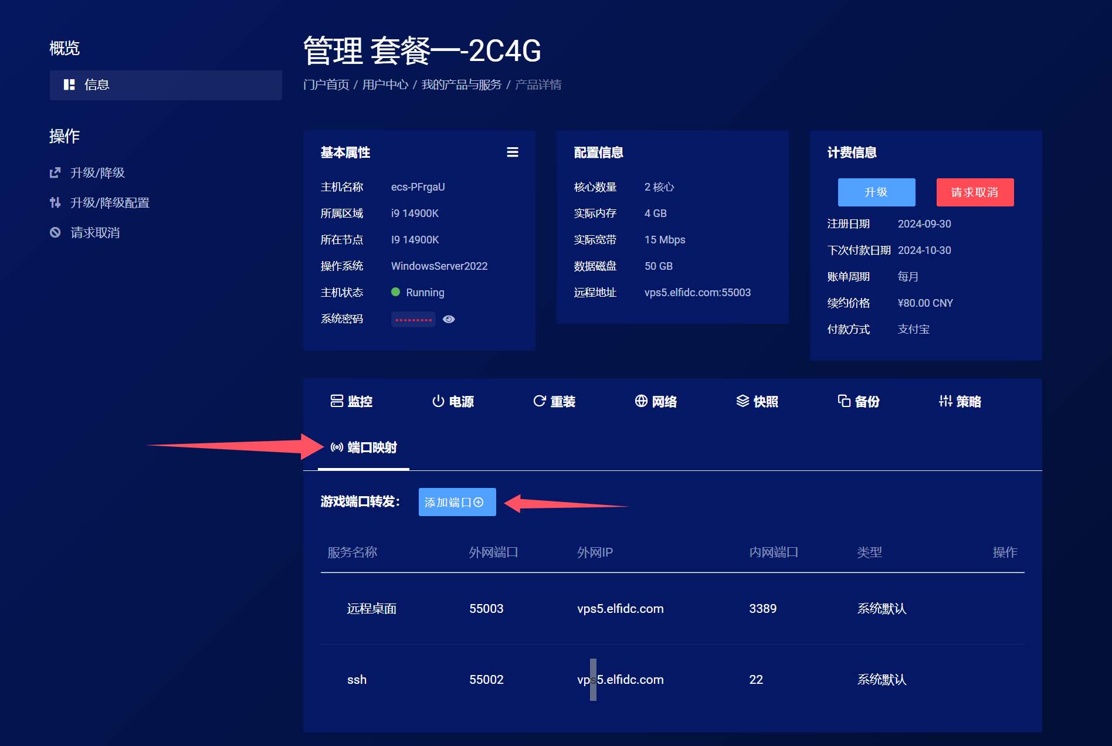Go to 我的产品与服务 breadcrumb

[462, 84]
